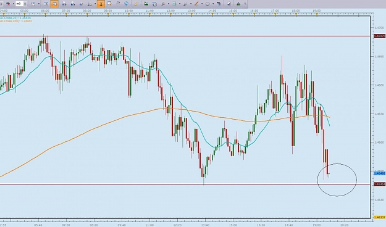Select the ellipse drawing tool
The width and height of the screenshot is (386, 227).
208,4
